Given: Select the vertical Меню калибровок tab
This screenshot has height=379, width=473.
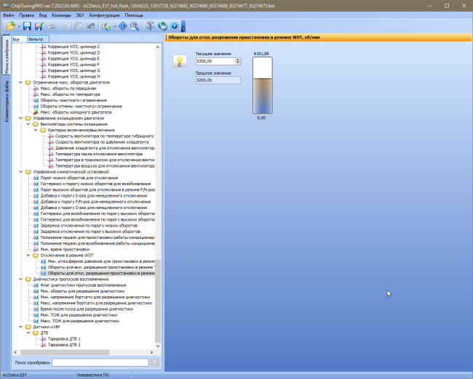Looking at the screenshot, I should pyautogui.click(x=6, y=55).
